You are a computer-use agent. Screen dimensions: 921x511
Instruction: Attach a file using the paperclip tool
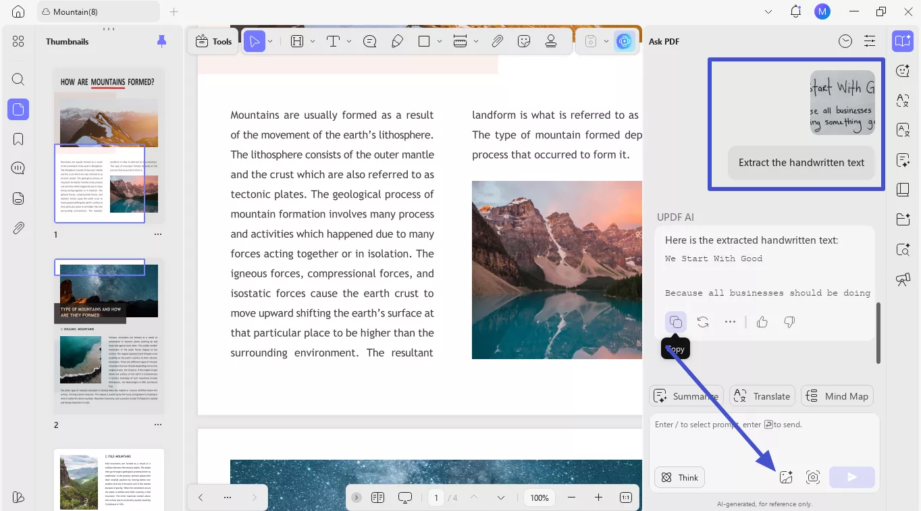(497, 41)
